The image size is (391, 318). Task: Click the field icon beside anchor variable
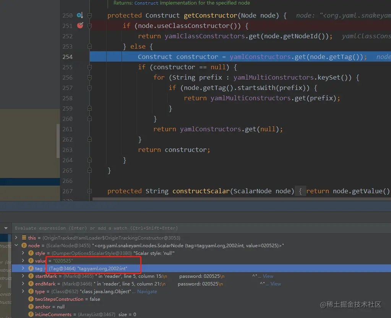[31, 307]
